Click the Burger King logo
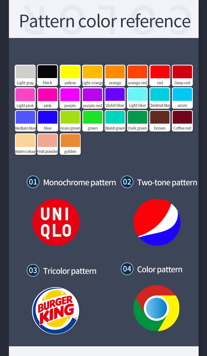 pyautogui.click(x=56, y=310)
